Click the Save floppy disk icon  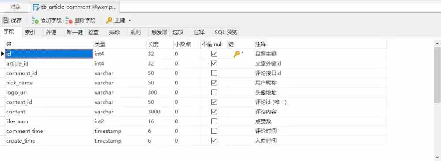click(5, 21)
